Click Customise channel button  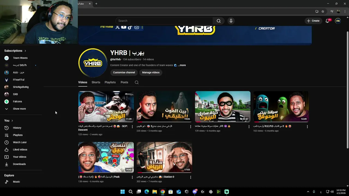click(124, 72)
